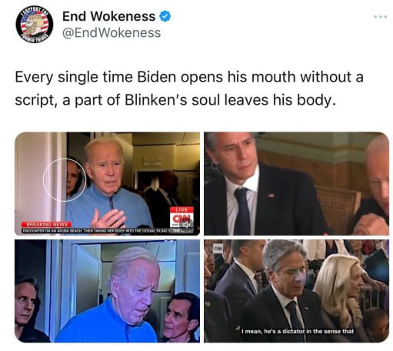The height and width of the screenshot is (351, 393).
Task: Click the red CNN logo in first image
Action: 182,219
